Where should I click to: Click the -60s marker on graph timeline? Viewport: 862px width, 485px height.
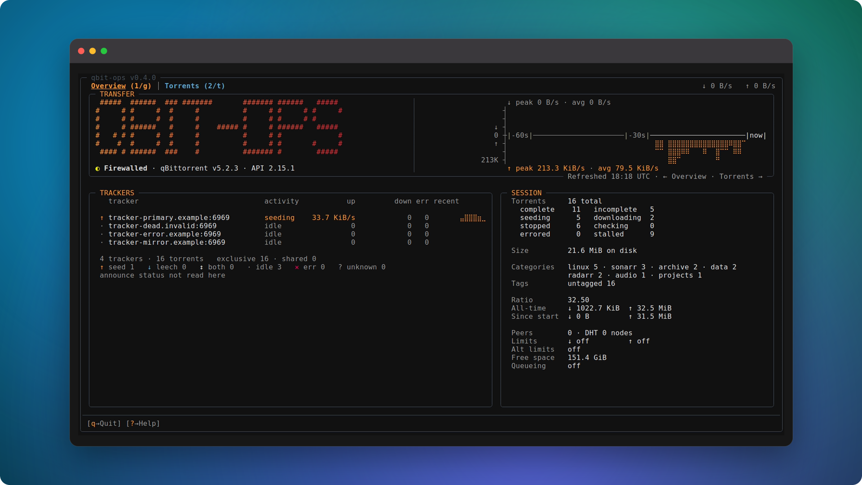[520, 135]
